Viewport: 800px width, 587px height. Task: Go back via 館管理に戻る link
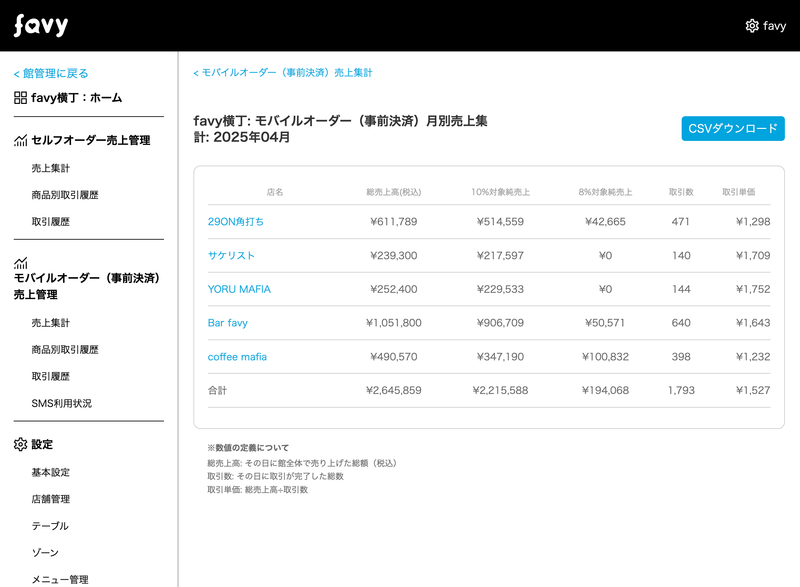(51, 74)
